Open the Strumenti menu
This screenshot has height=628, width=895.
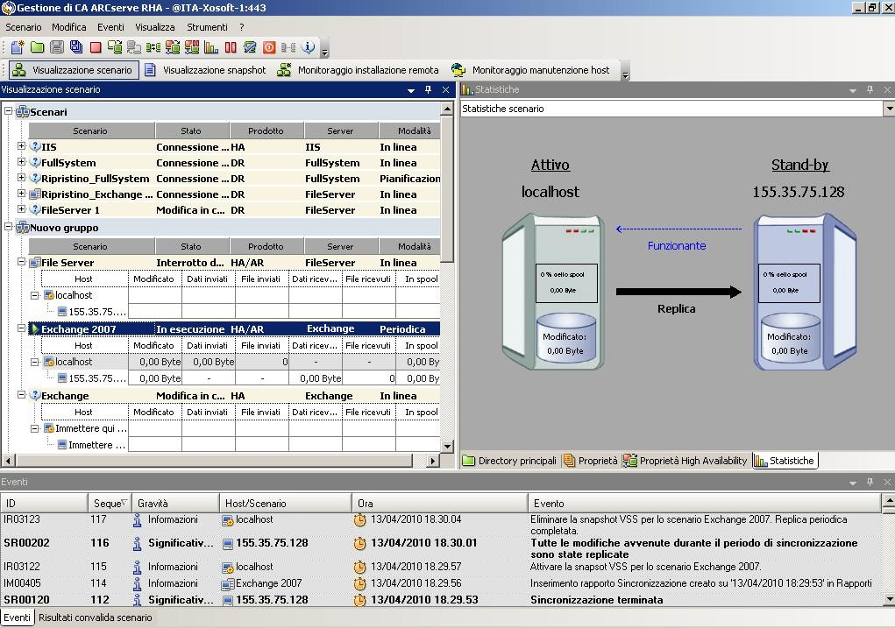pos(207,27)
